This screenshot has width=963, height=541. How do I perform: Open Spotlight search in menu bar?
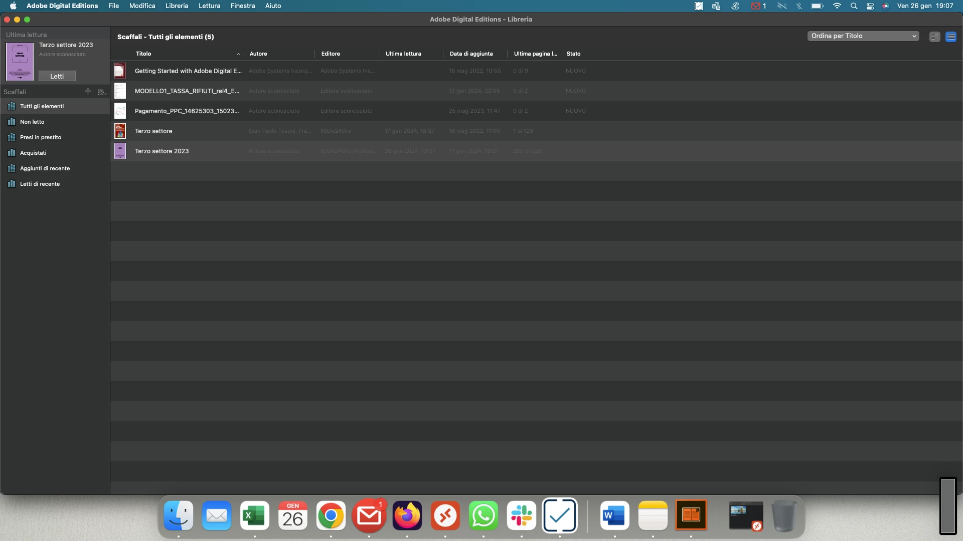click(854, 6)
